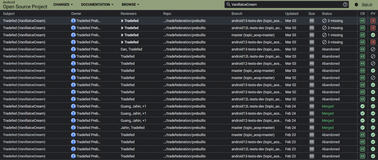Expand the BROWSE dropdown menu
Screen dimensions: 378x160
point(130,4)
